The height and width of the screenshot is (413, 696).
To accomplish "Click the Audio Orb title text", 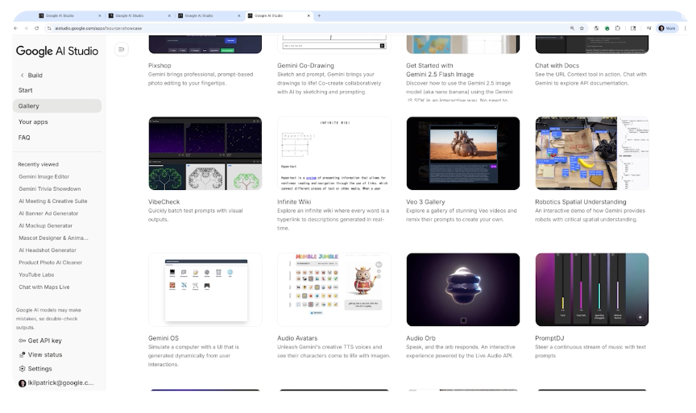I will (420, 338).
